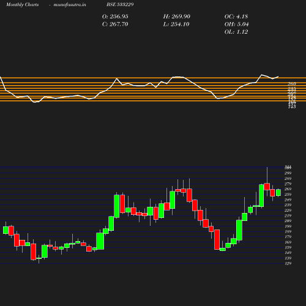Screen dimensions: 306x306
Task: Click the 139 price axis label
Action: tap(288, 258)
